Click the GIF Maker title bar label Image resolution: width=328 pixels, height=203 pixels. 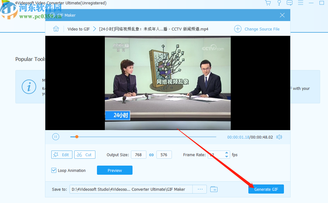click(66, 15)
